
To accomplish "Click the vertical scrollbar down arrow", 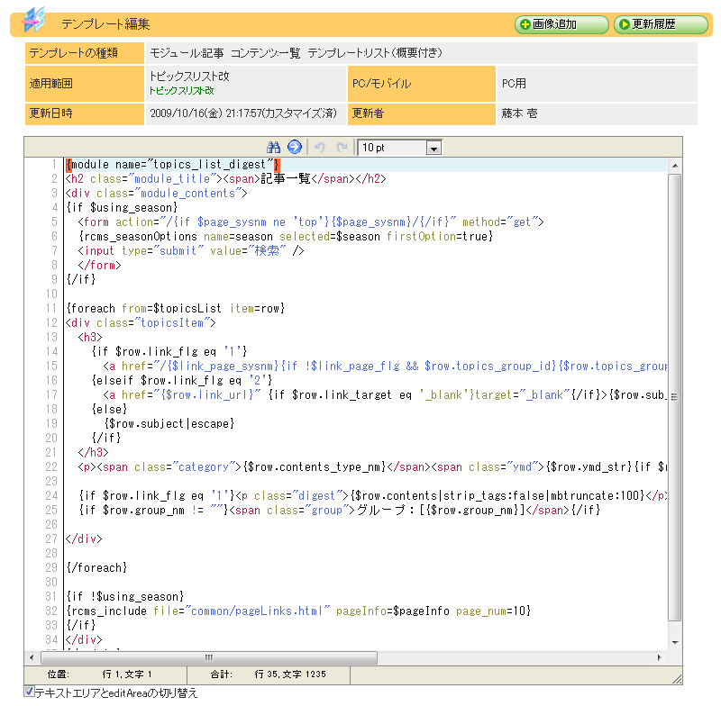I will tap(675, 643).
